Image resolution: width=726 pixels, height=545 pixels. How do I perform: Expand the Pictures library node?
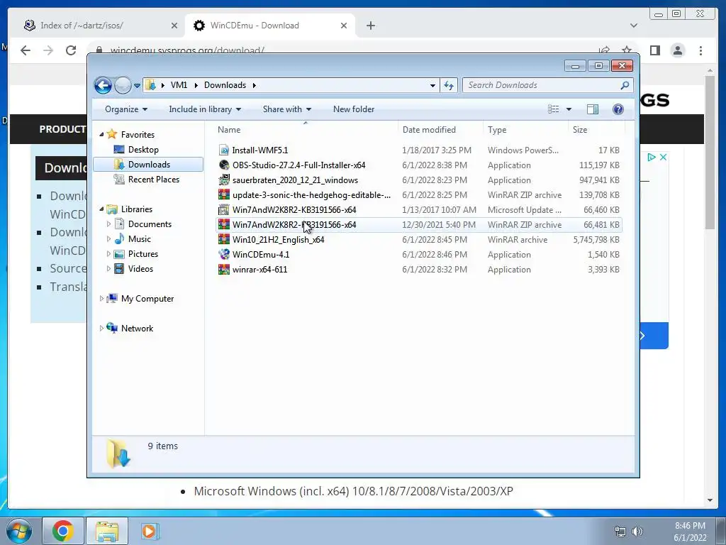108,254
